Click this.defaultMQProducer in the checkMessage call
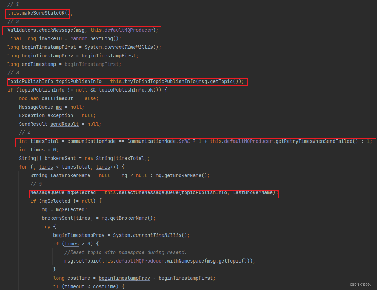 tap(122, 30)
